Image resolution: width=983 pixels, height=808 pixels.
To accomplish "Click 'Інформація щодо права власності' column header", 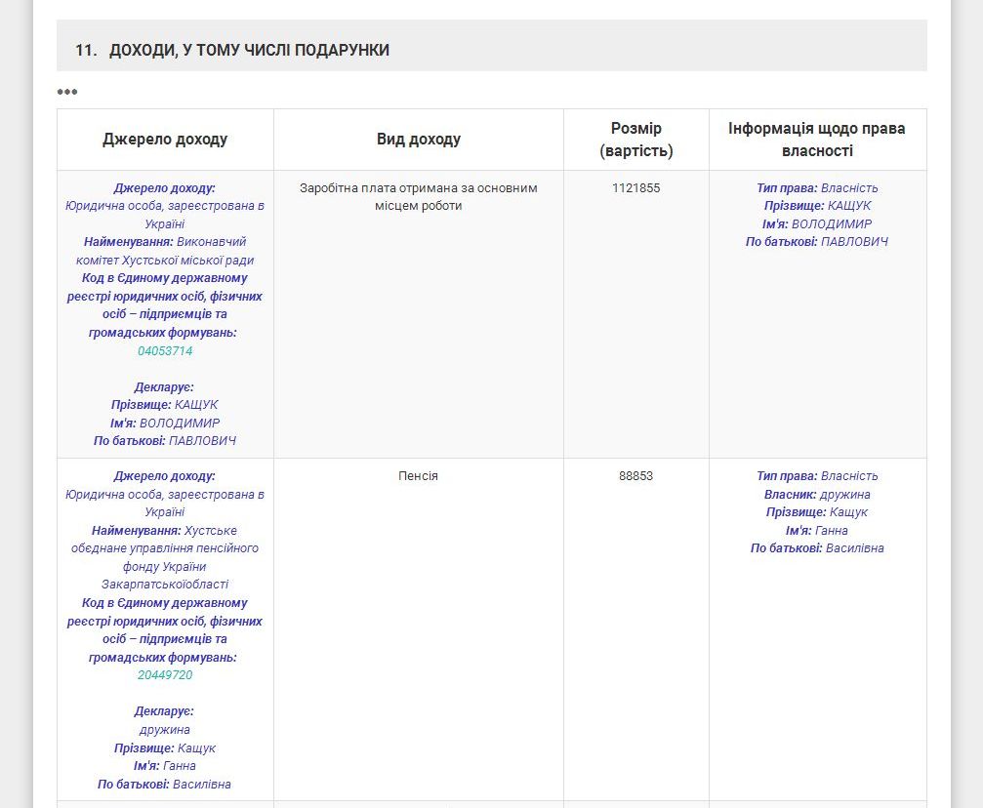I will [x=817, y=140].
